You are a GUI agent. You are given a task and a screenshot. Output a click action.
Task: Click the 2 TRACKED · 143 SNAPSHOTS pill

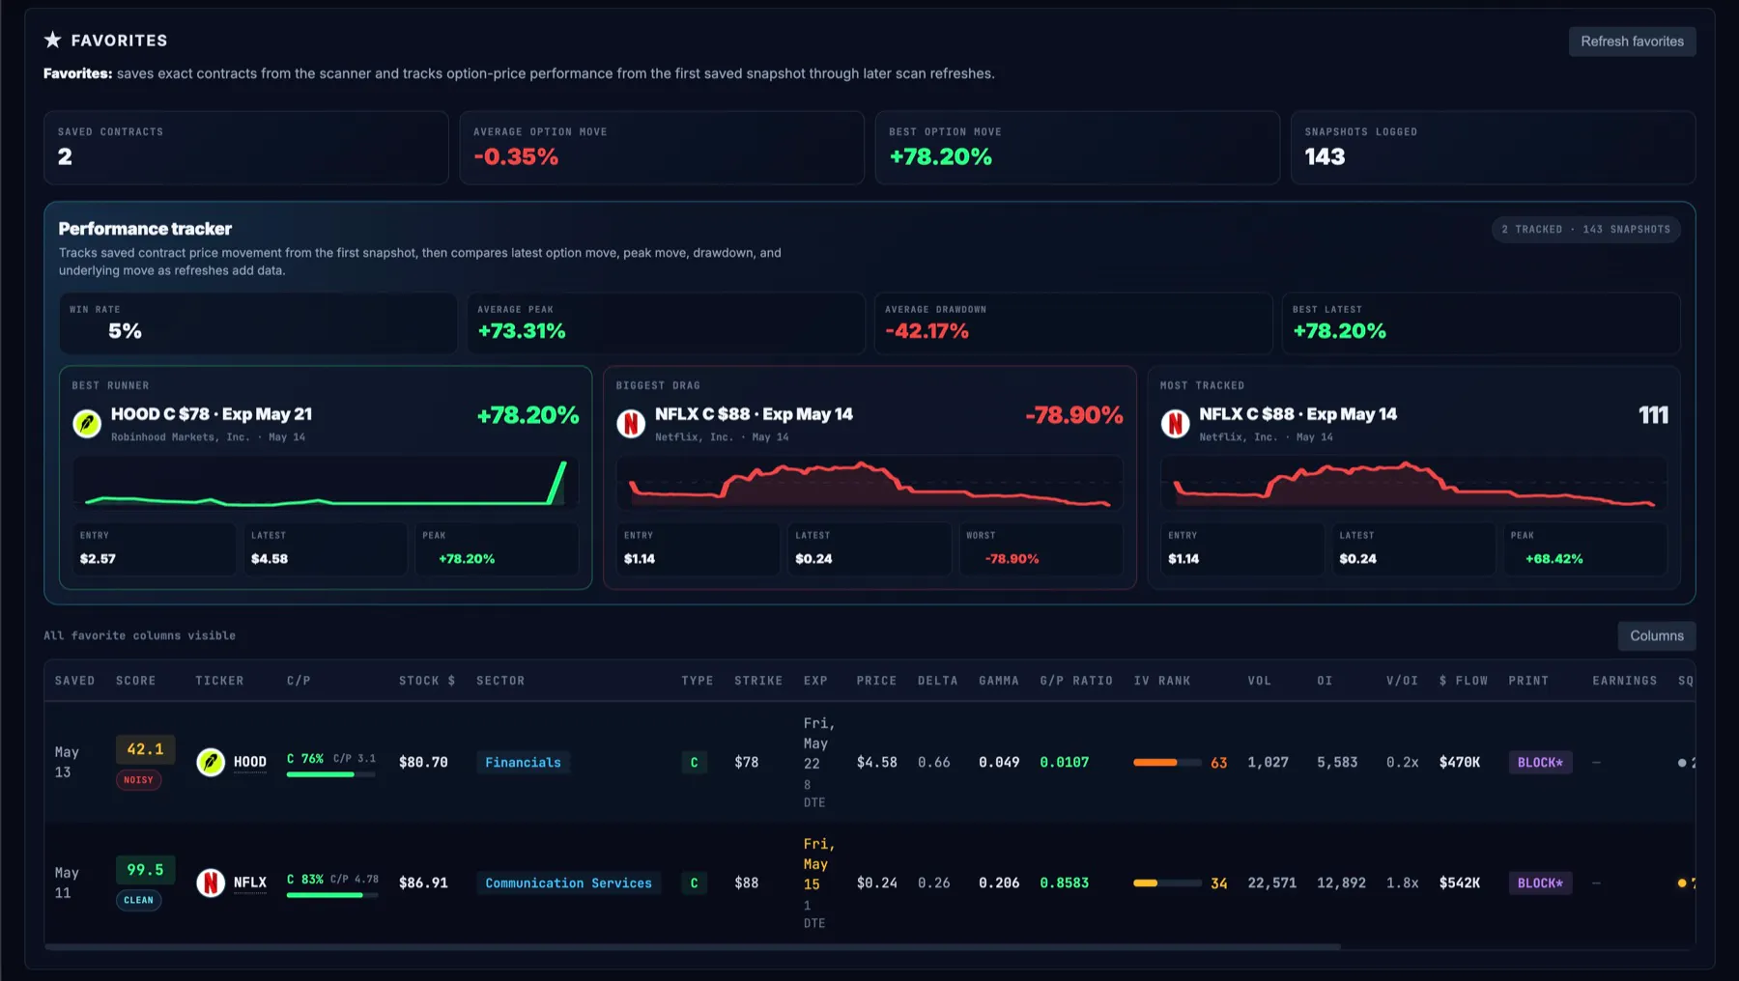1585,229
